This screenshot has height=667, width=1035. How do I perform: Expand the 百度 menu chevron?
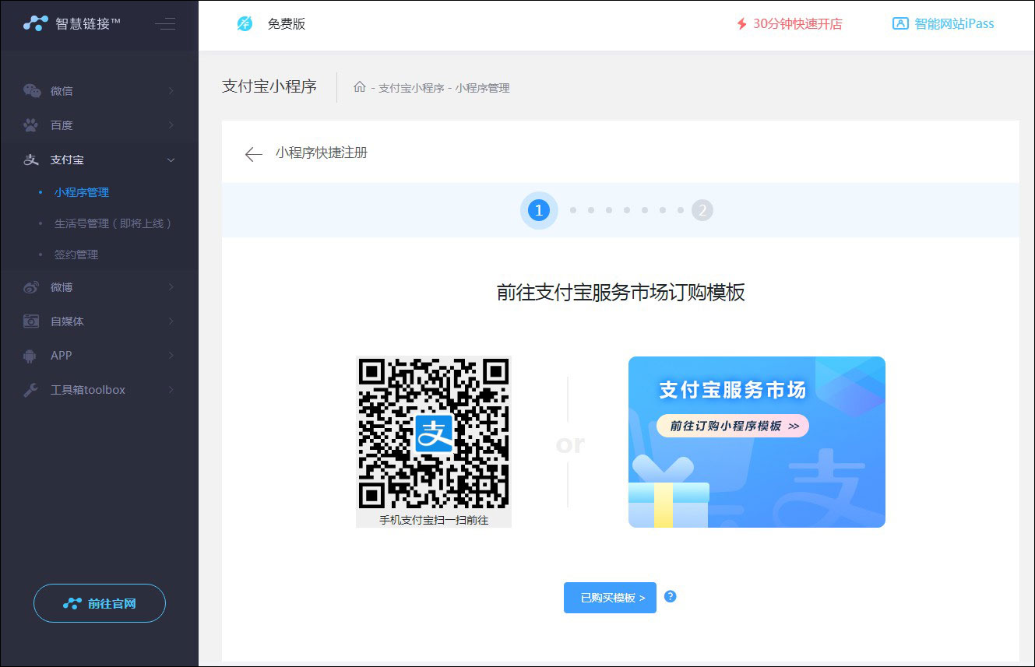click(171, 125)
